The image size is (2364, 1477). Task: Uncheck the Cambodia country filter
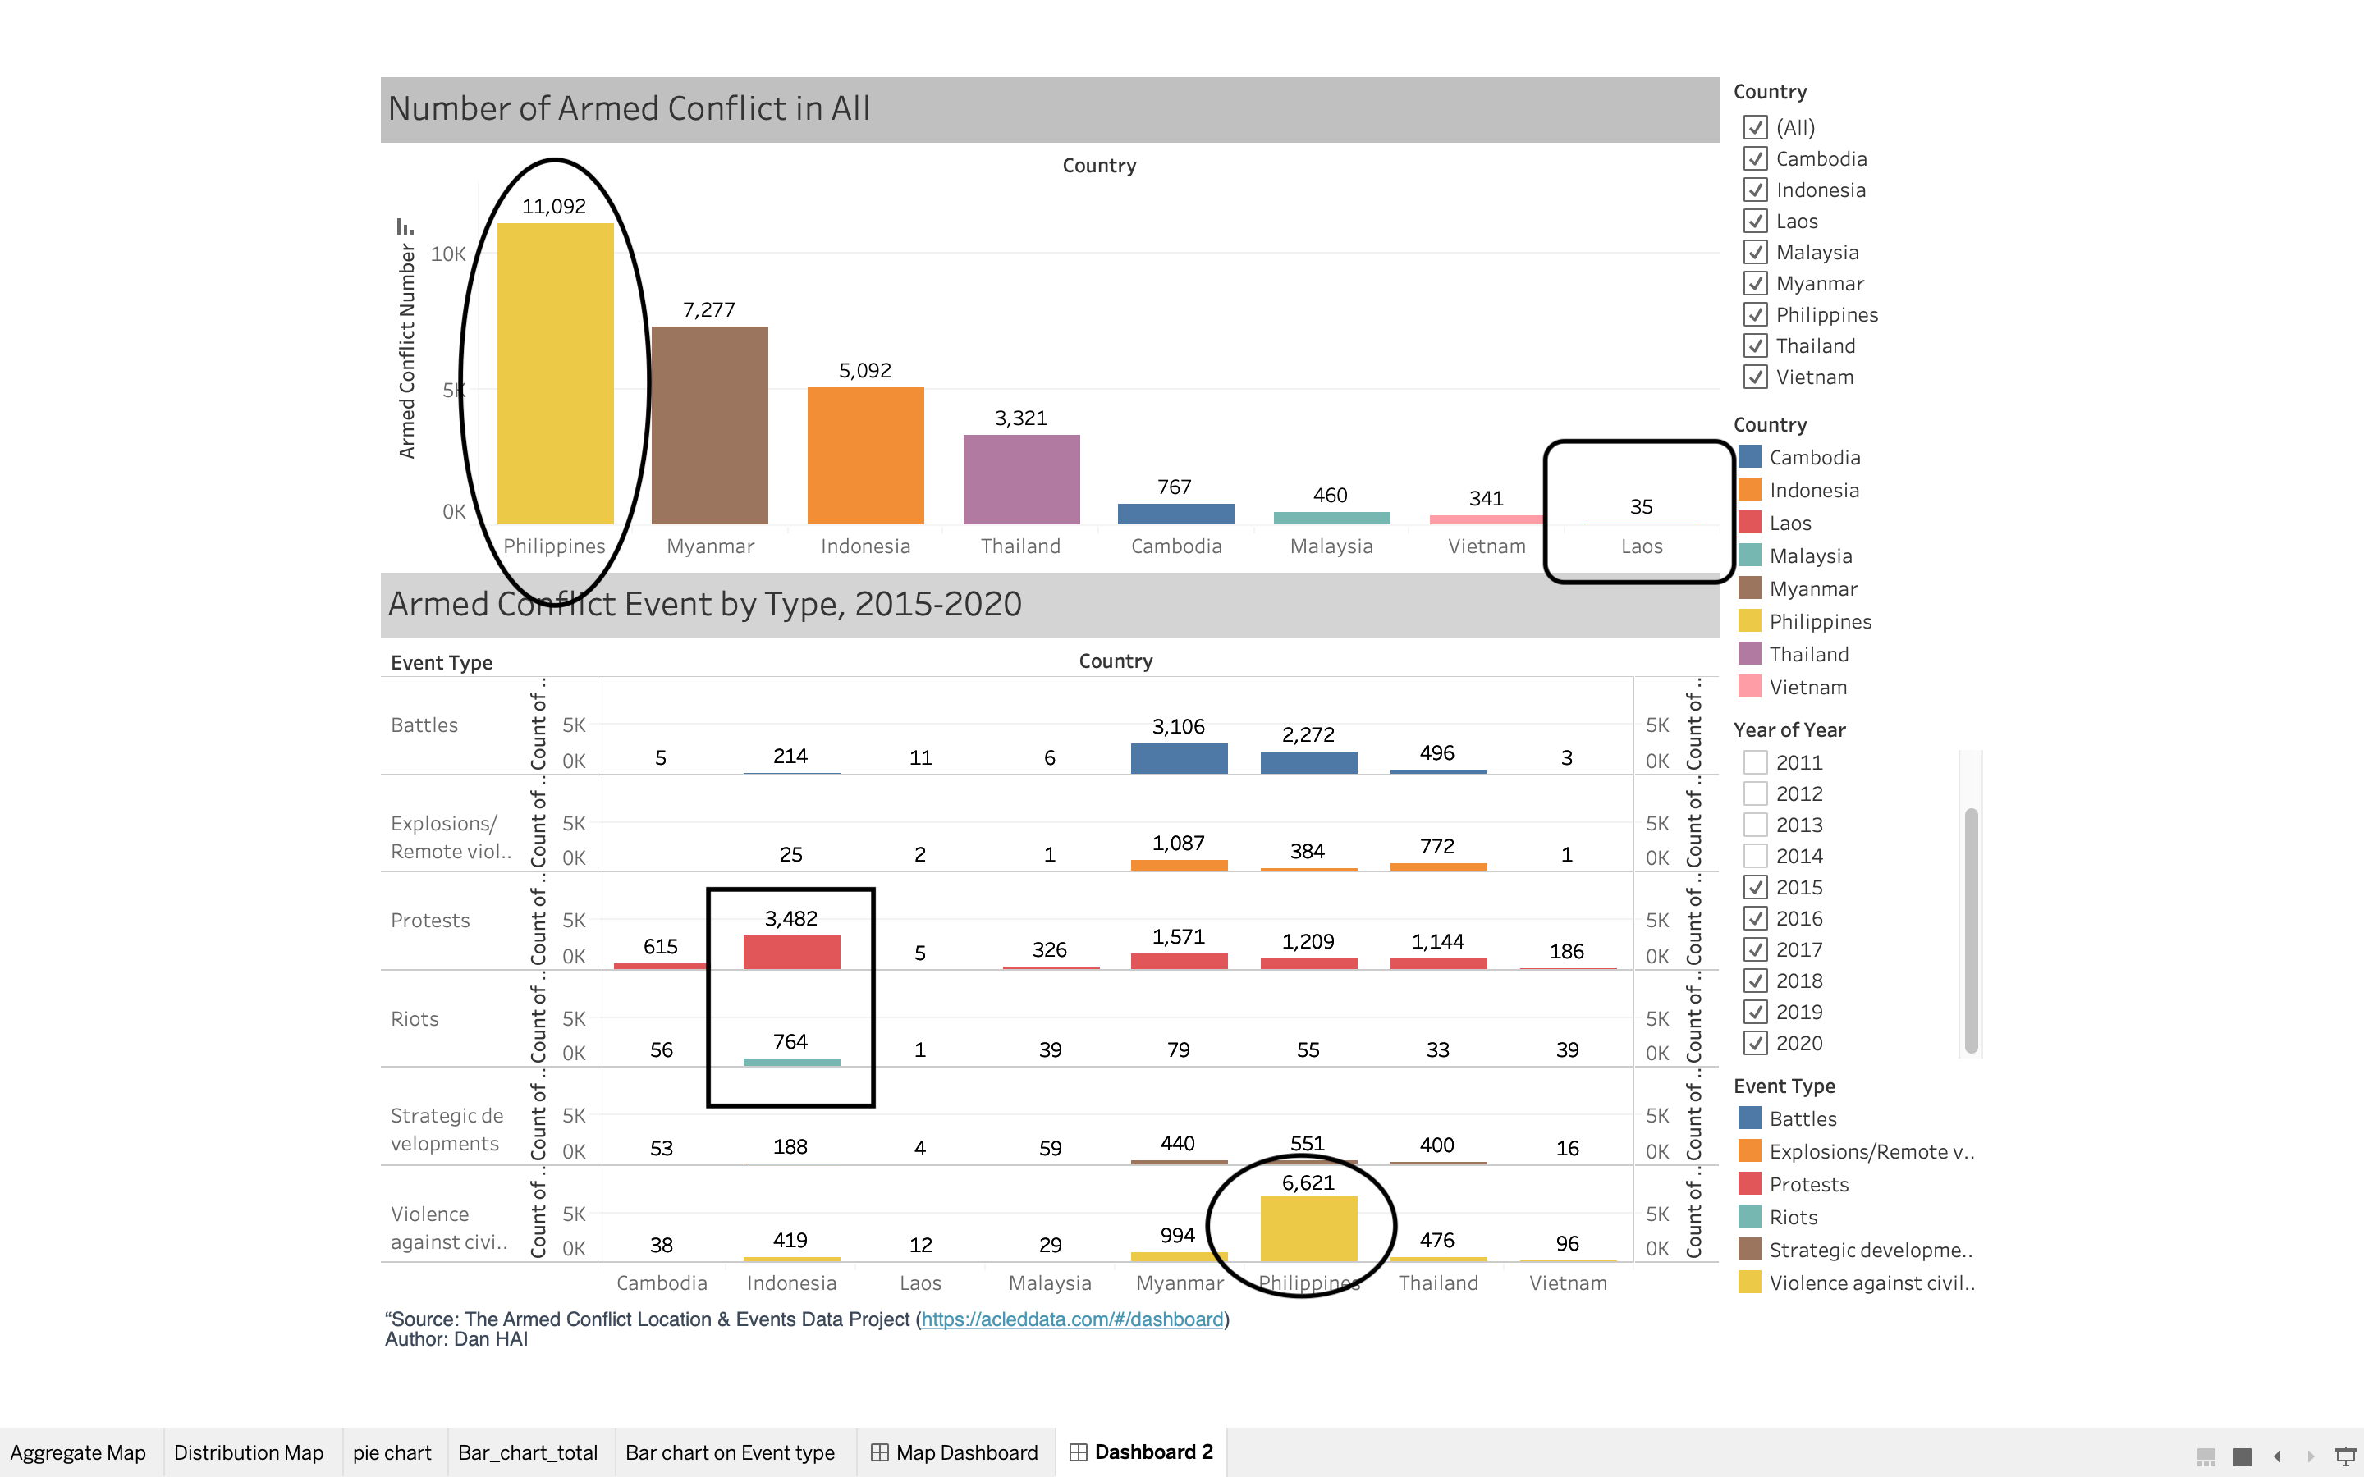pyautogui.click(x=1756, y=158)
